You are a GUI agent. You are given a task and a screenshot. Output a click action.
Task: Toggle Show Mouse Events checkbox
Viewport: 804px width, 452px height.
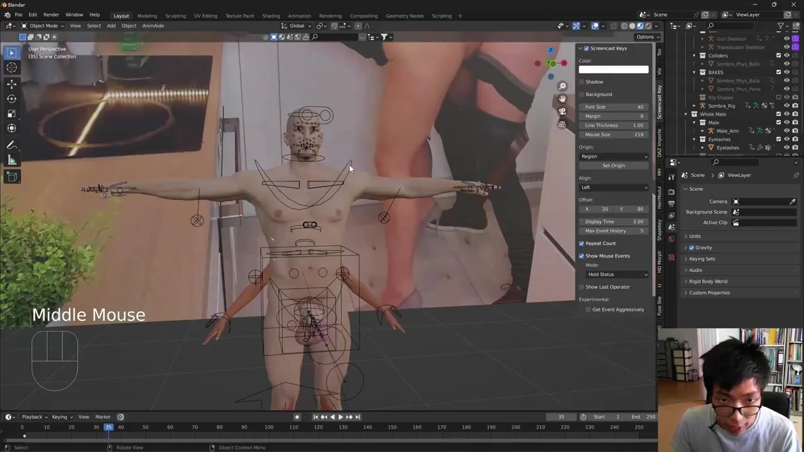pyautogui.click(x=582, y=256)
